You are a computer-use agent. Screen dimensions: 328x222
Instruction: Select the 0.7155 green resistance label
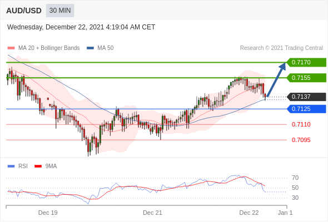tap(306, 78)
